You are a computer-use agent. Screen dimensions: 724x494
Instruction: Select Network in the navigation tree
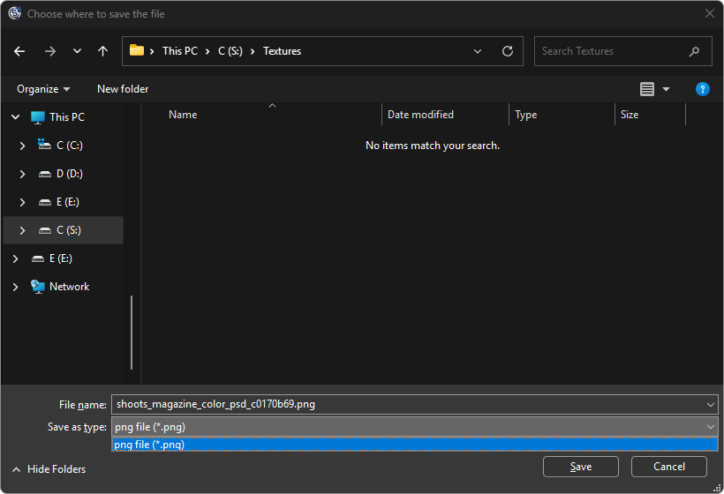click(x=69, y=287)
